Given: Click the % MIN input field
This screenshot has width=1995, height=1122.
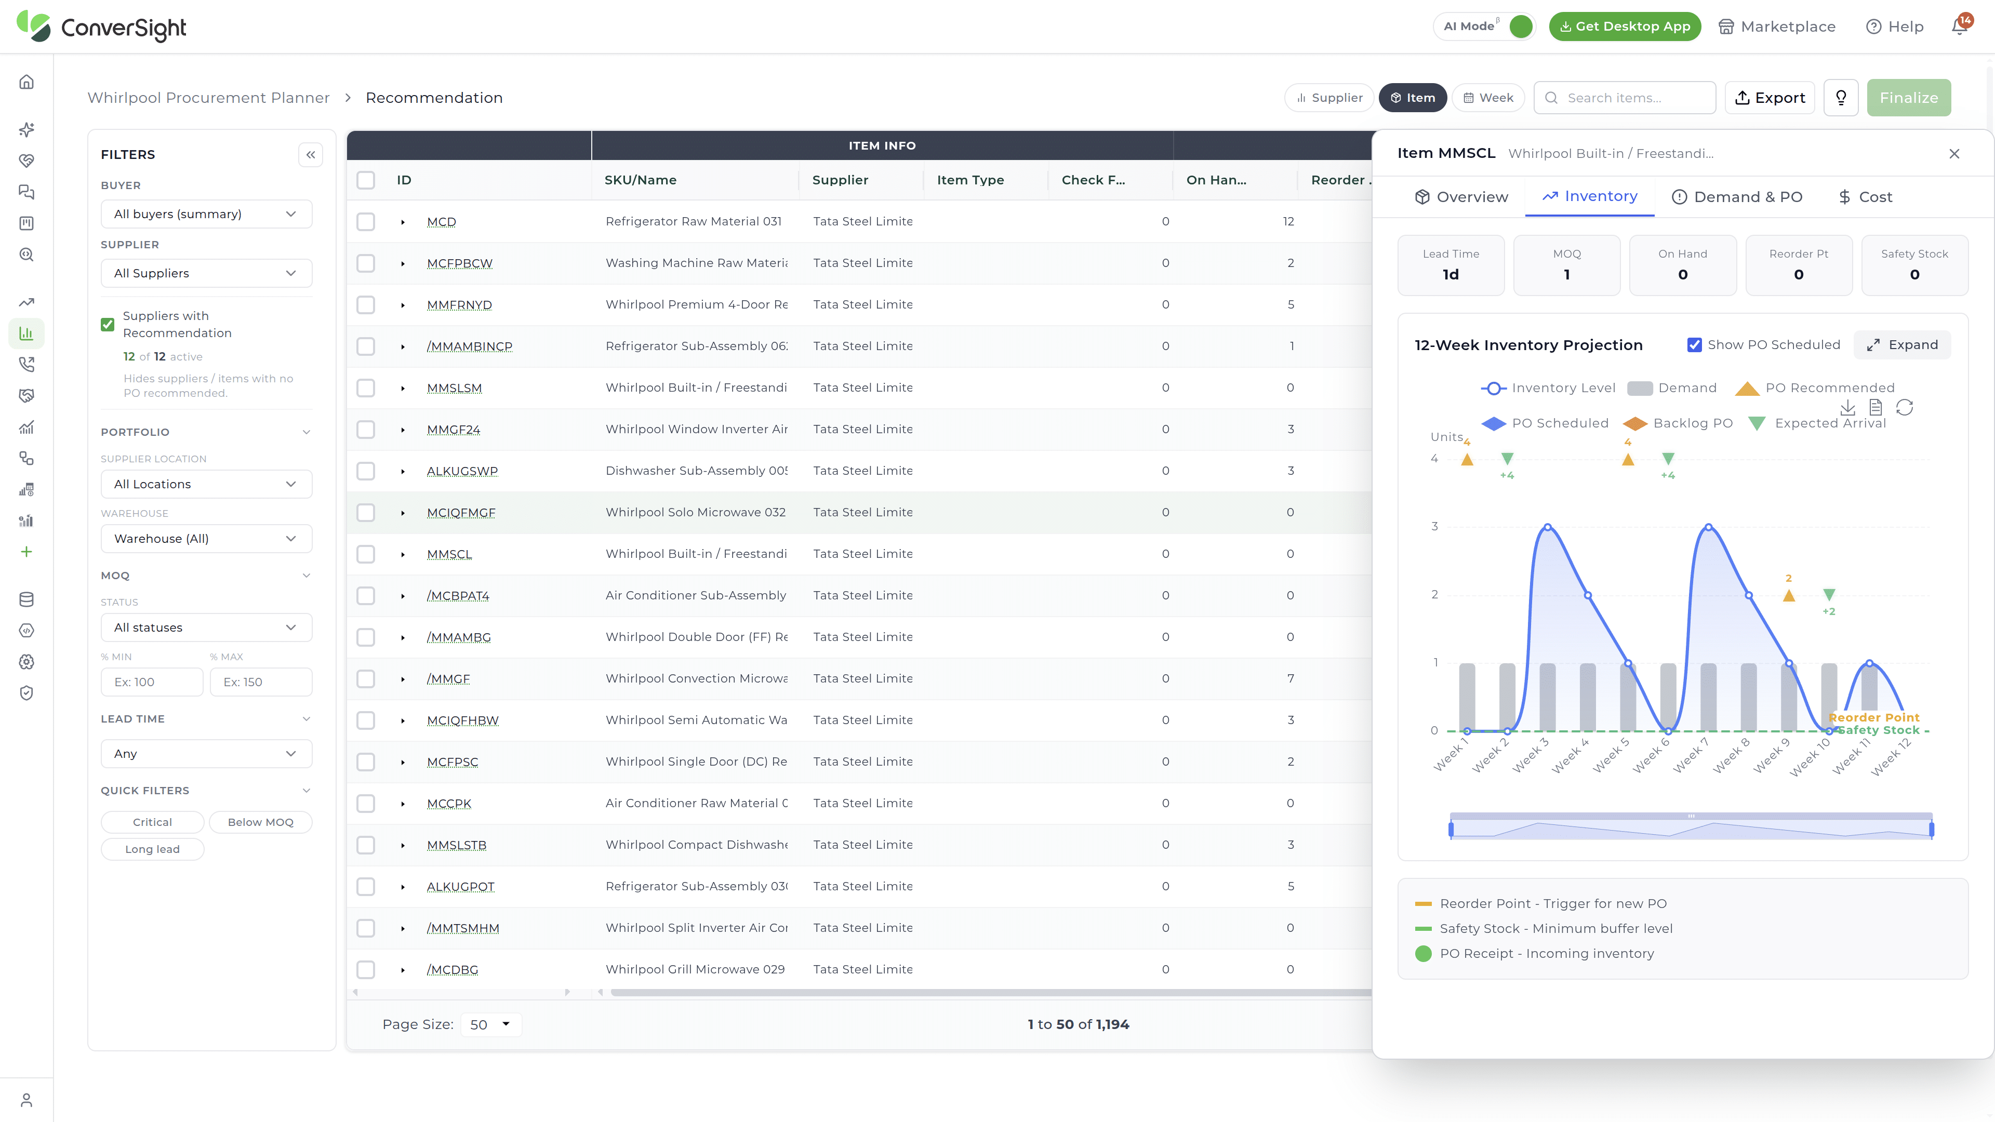Looking at the screenshot, I should tap(152, 682).
